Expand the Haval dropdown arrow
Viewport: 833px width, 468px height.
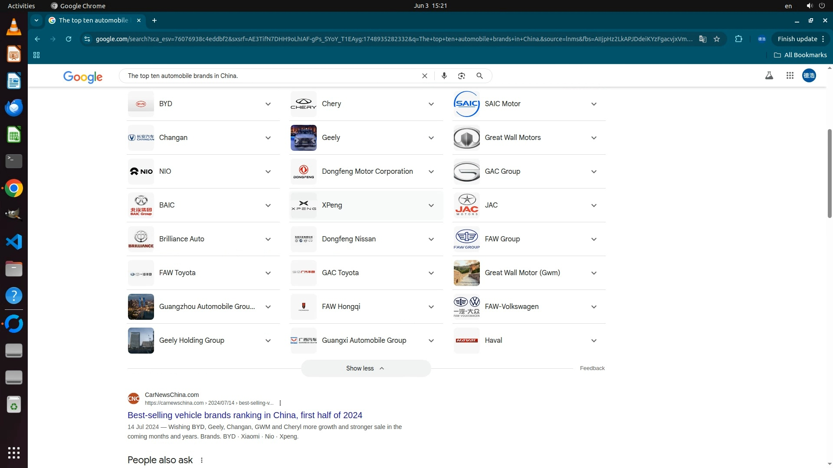click(x=594, y=341)
